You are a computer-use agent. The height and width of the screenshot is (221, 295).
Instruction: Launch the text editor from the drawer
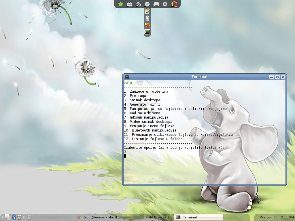147,12
